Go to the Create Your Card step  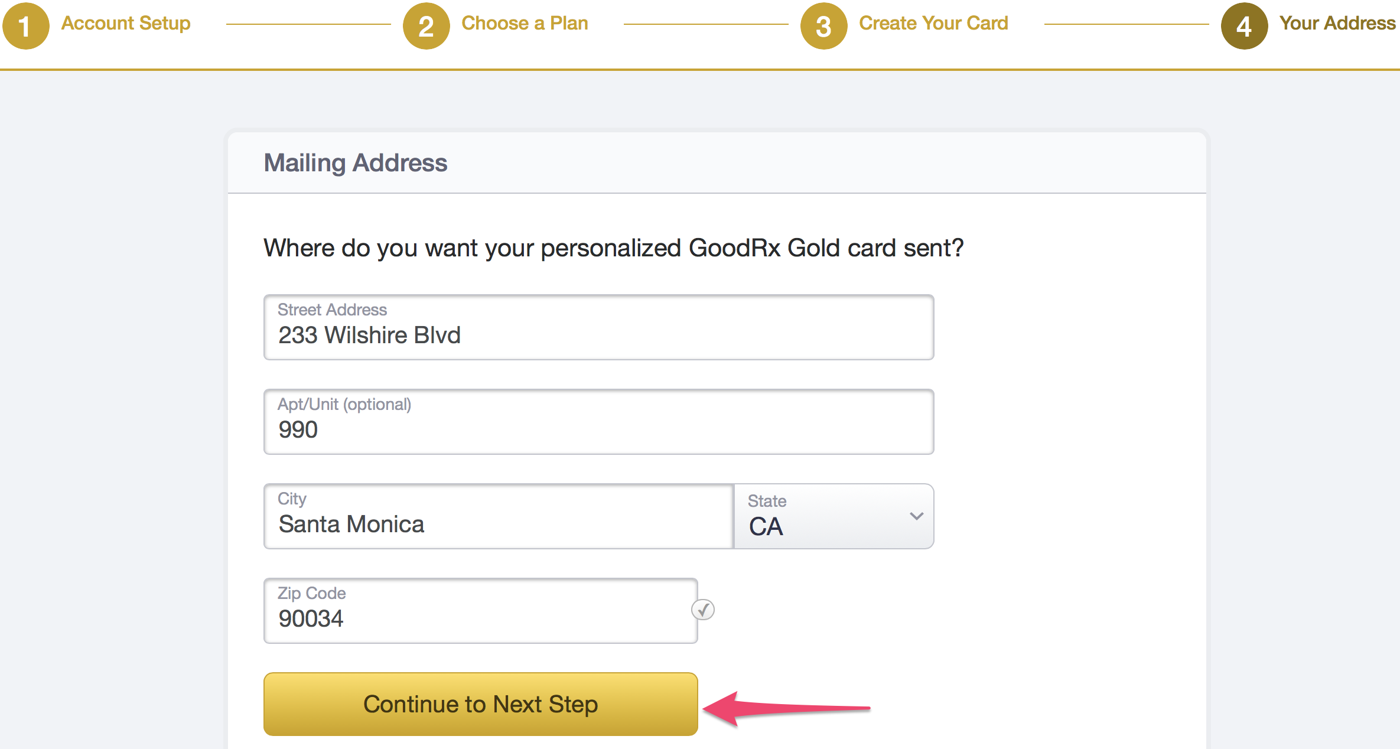[933, 23]
